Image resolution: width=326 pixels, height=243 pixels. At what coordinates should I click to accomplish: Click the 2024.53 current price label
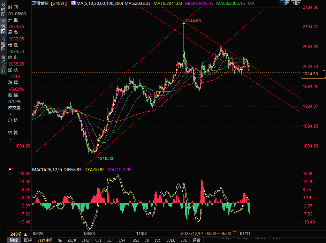(310, 74)
